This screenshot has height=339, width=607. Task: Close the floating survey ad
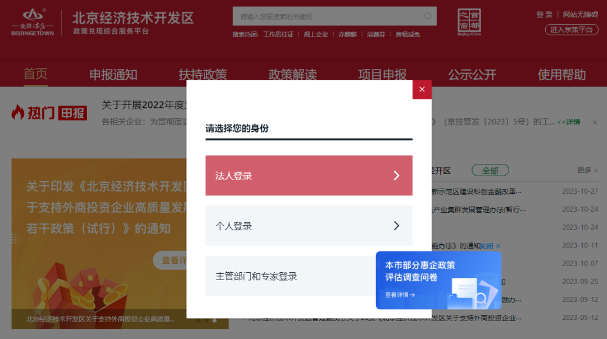(x=490, y=246)
